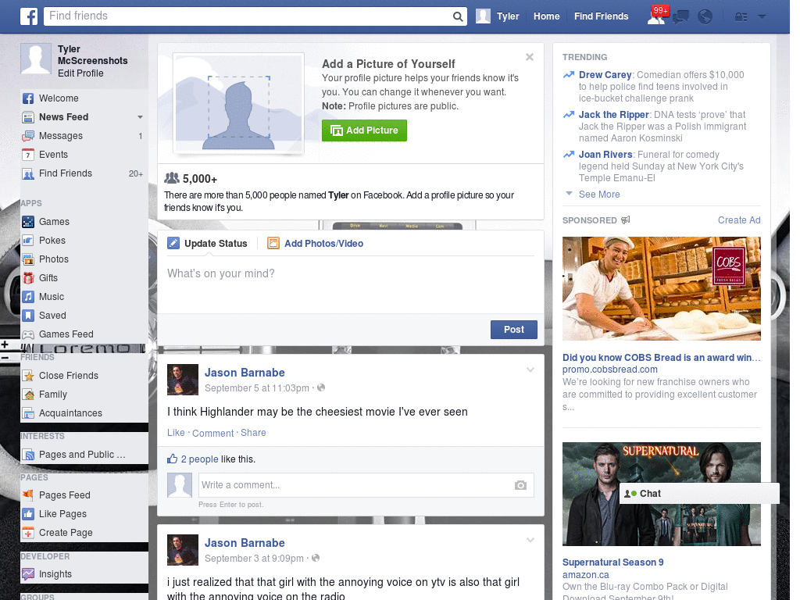
Task: Click the Photos app icon
Action: (x=28, y=259)
